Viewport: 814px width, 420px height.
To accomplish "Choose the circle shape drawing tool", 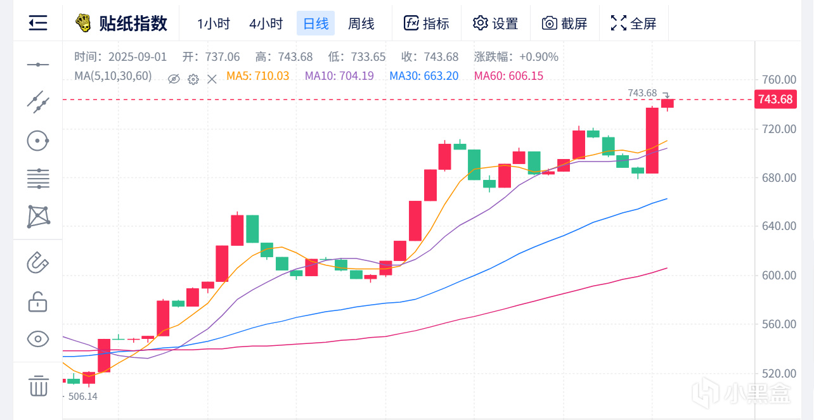I will coord(38,141).
